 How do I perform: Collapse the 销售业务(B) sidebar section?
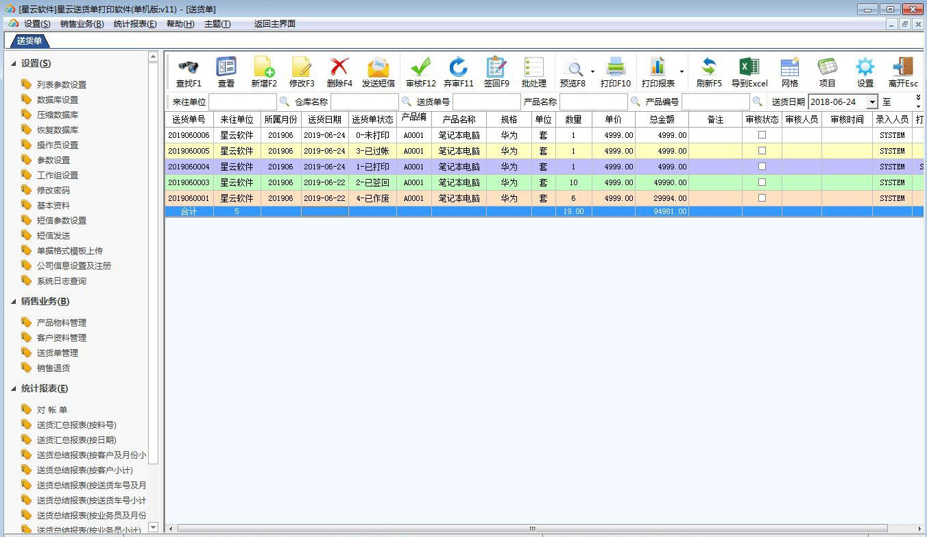click(x=14, y=301)
